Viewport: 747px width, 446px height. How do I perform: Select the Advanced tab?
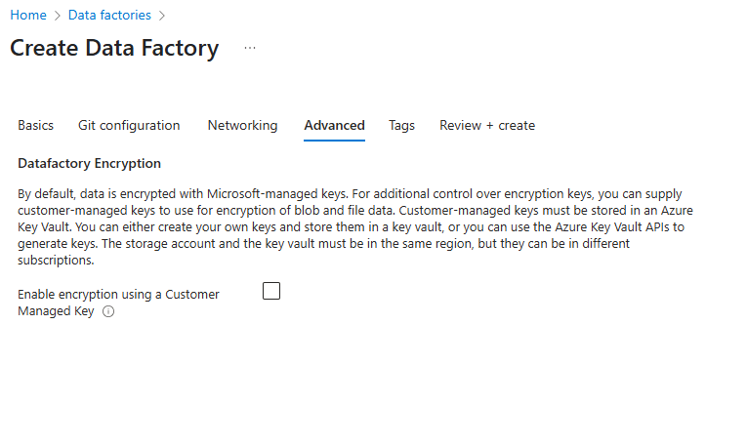(x=334, y=125)
